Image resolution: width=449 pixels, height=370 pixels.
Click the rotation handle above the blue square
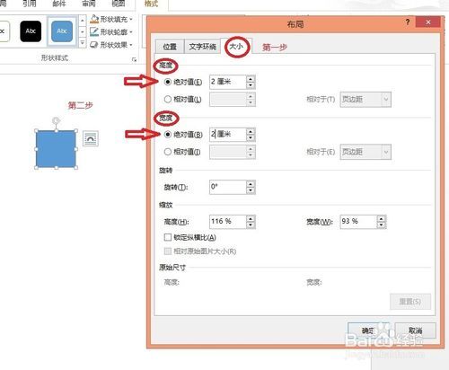56,120
